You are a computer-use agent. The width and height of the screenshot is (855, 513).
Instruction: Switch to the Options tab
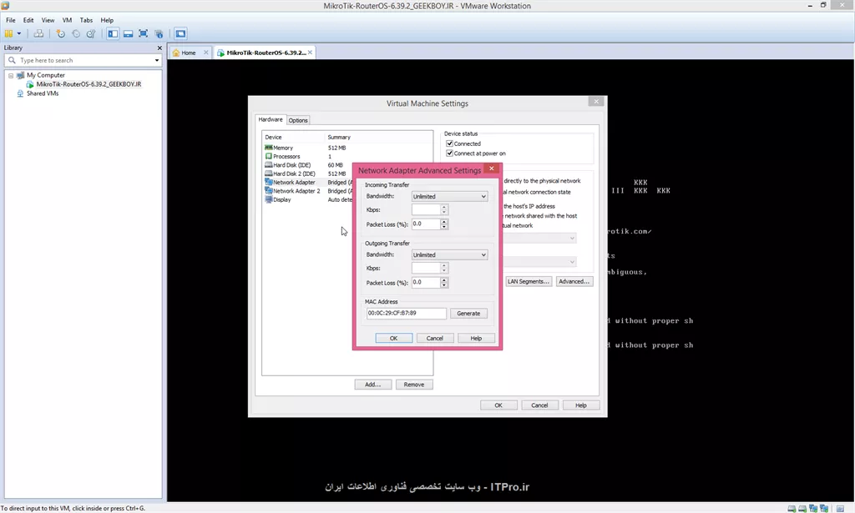coord(298,120)
